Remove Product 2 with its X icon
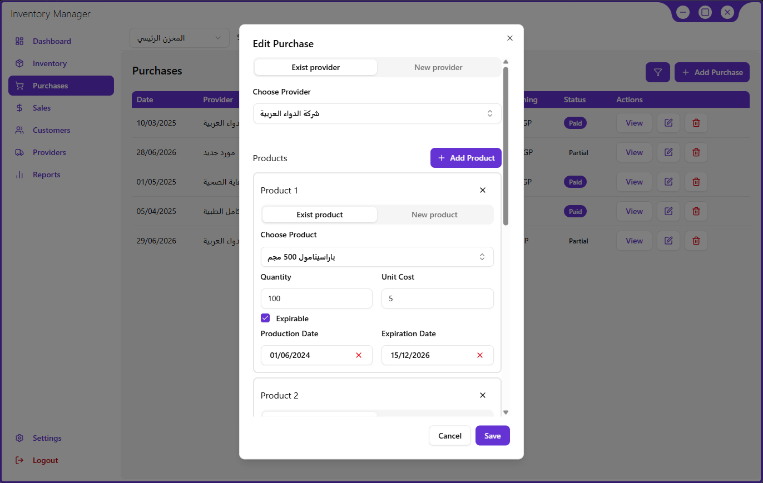The height and width of the screenshot is (483, 763). pos(483,395)
